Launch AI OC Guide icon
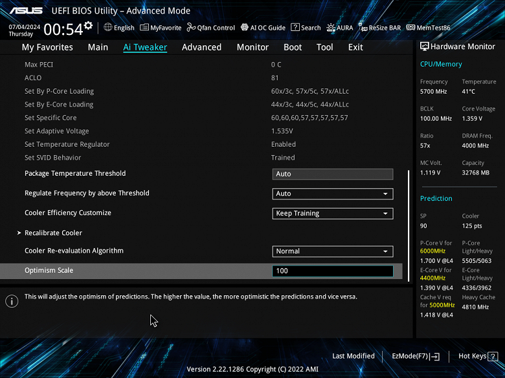 (x=245, y=27)
